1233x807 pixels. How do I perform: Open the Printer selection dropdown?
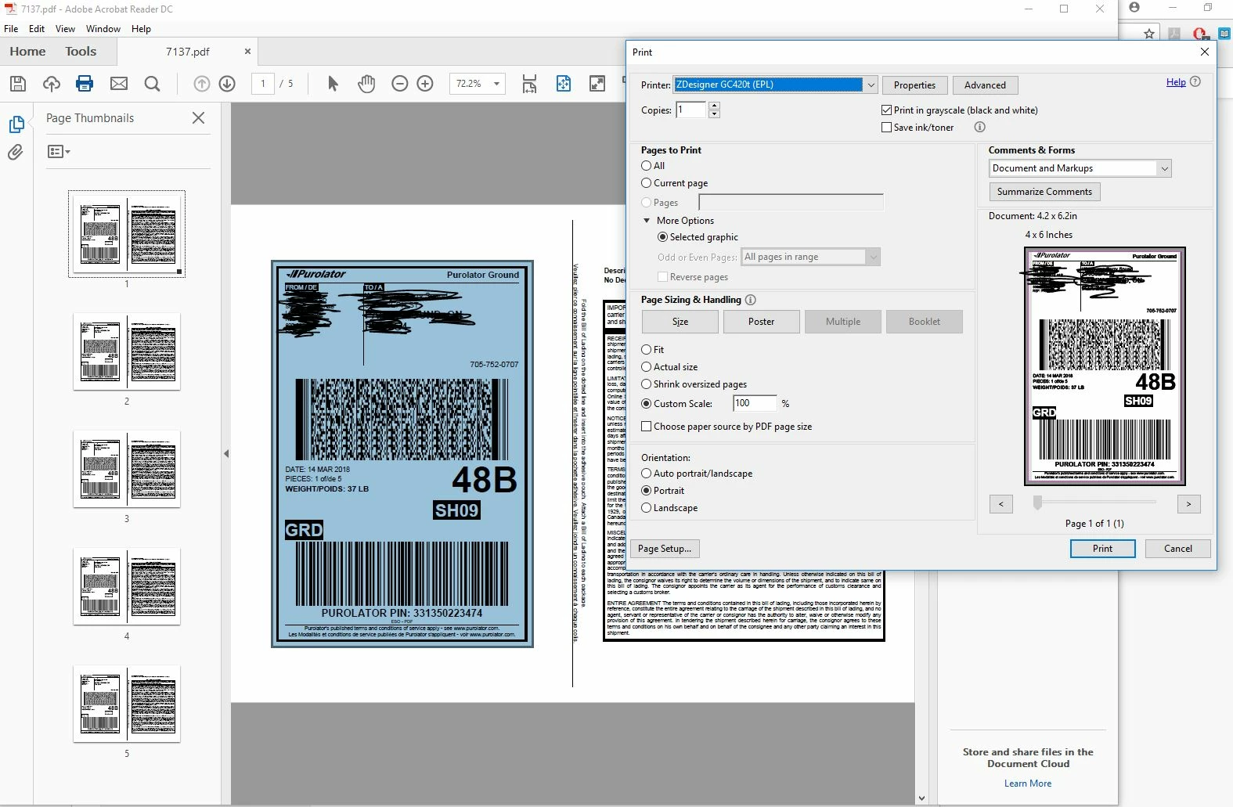[x=871, y=85]
